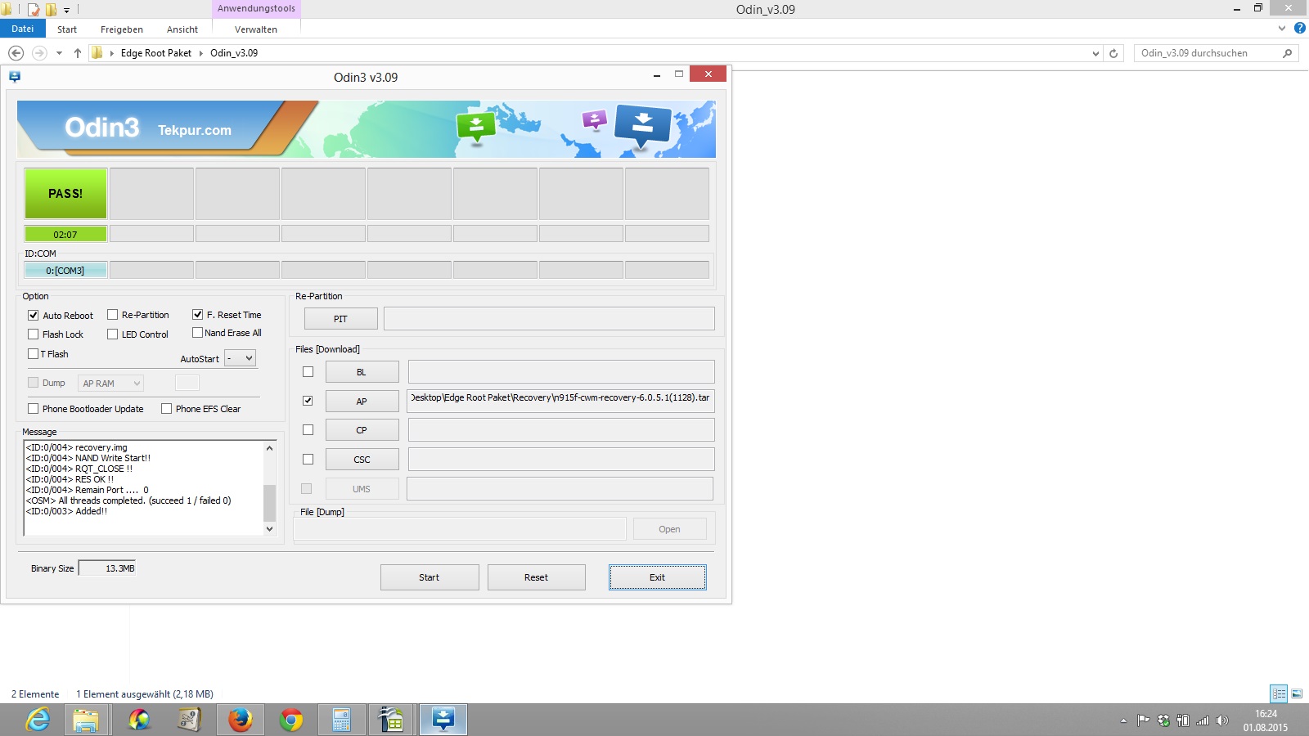1309x736 pixels.
Task: Click the battery power tray icon
Action: tap(1183, 720)
